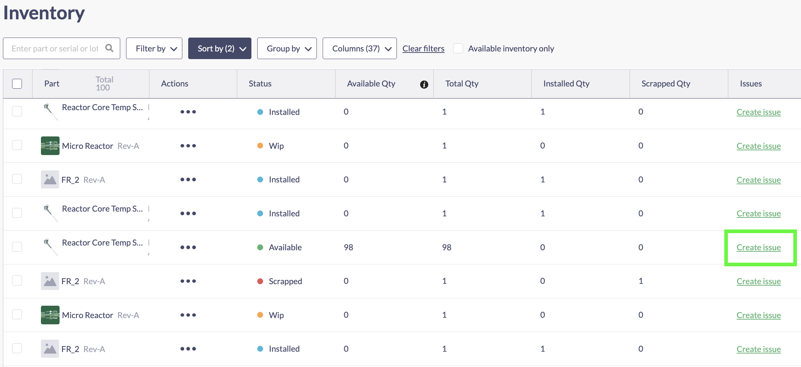Click the Clear filters link
Viewport: 801px width, 367px height.
pos(423,49)
